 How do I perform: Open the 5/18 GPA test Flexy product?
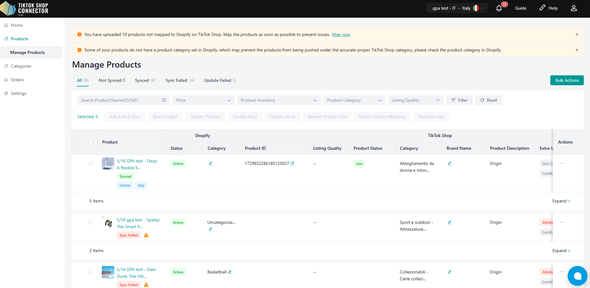[137, 164]
